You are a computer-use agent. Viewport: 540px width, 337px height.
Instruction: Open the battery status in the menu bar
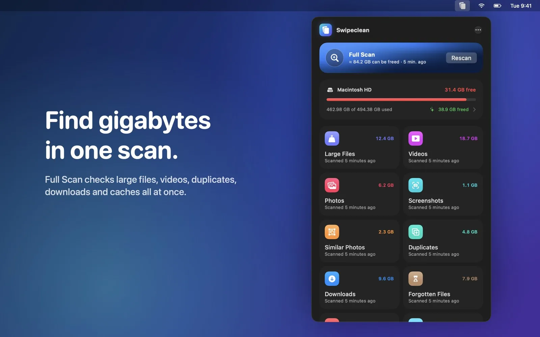tap(497, 6)
